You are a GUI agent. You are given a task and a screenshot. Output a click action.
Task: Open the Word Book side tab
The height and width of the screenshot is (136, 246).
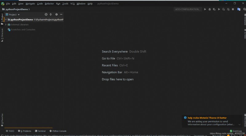[x=245, y=120]
